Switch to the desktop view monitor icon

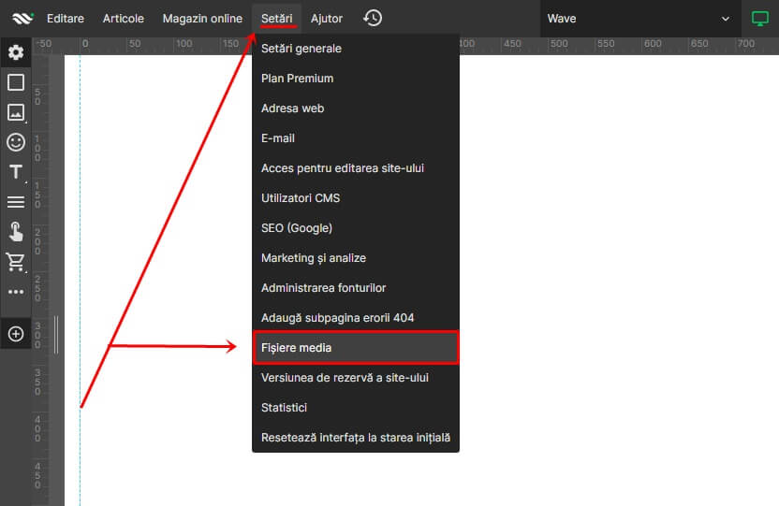(x=759, y=19)
